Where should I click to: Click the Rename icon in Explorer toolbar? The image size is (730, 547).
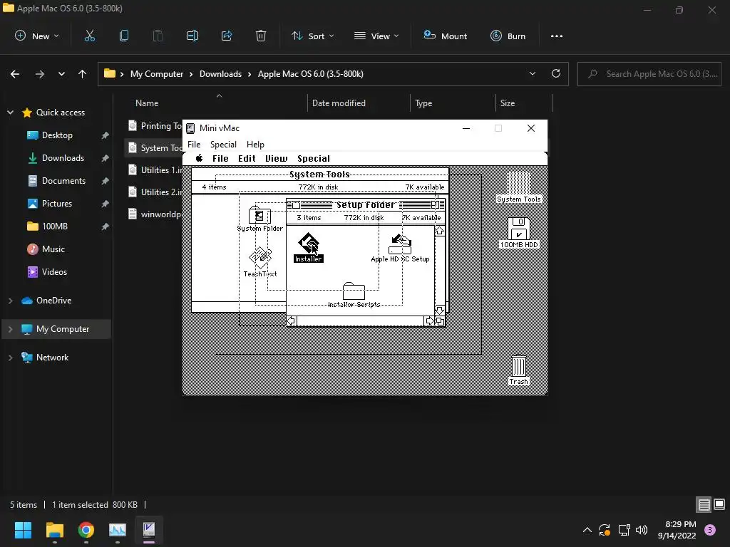point(192,36)
